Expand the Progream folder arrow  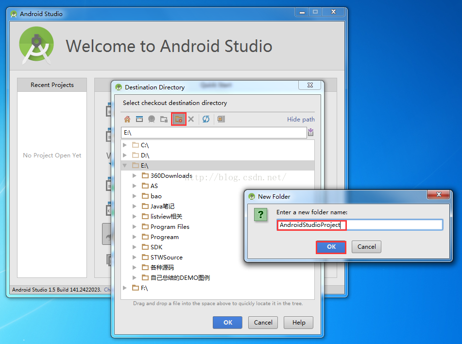coord(135,237)
